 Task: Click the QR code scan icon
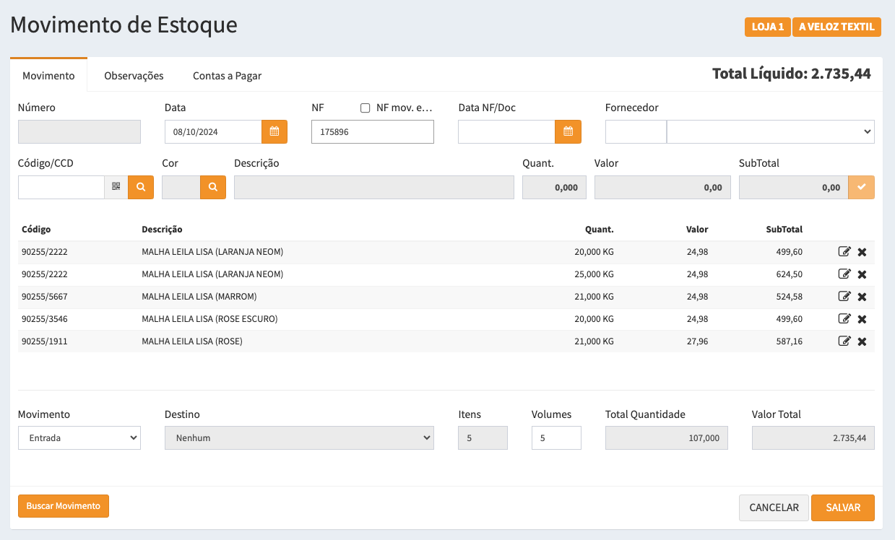[116, 187]
